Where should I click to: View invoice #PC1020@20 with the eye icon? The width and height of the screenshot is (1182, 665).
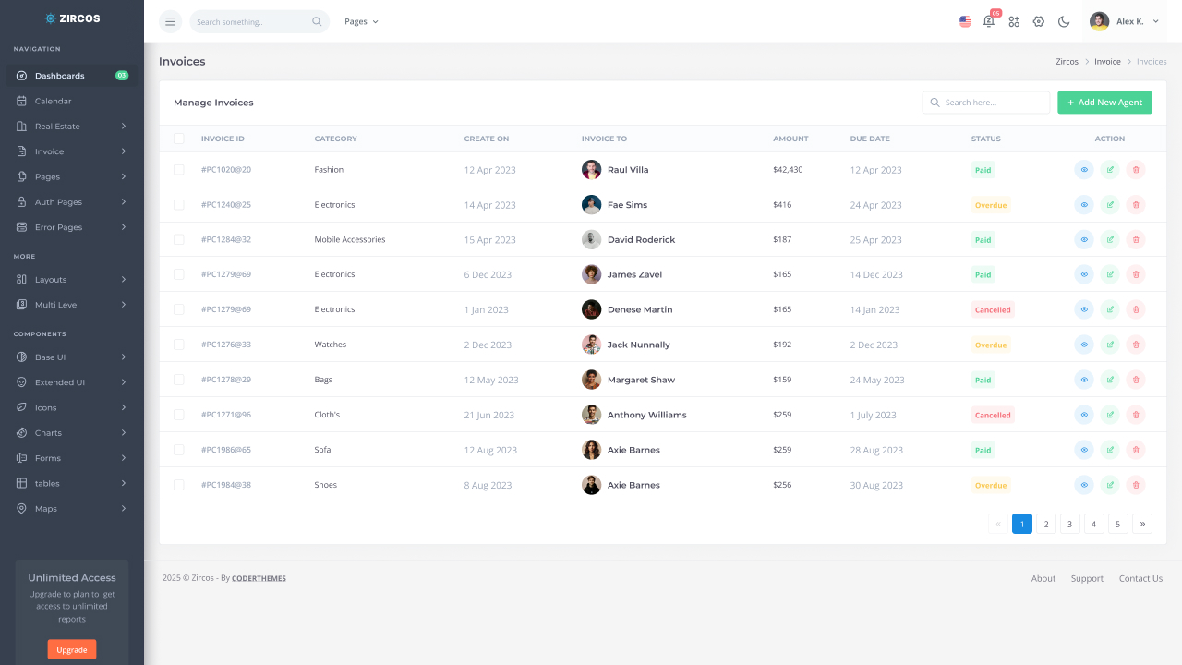[x=1084, y=170]
